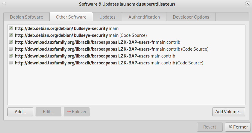Disable LZK-BAP-users-fr main contrib repository
Viewport: 252px width, 133px height.
pyautogui.click(x=11, y=42)
